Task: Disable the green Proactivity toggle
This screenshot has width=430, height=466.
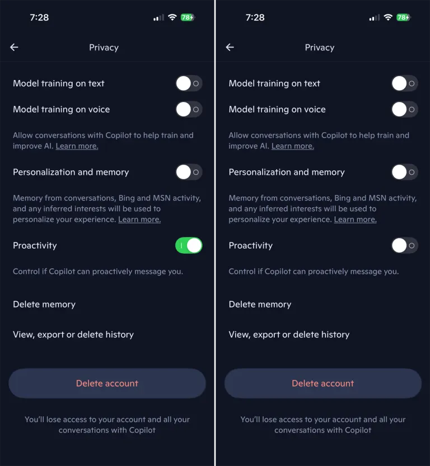Action: (189, 245)
